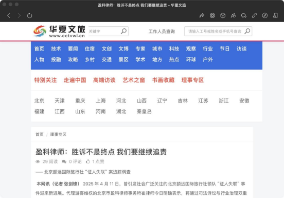Open the 文创 nav item
This screenshot has height=198, width=284.
[106, 48]
